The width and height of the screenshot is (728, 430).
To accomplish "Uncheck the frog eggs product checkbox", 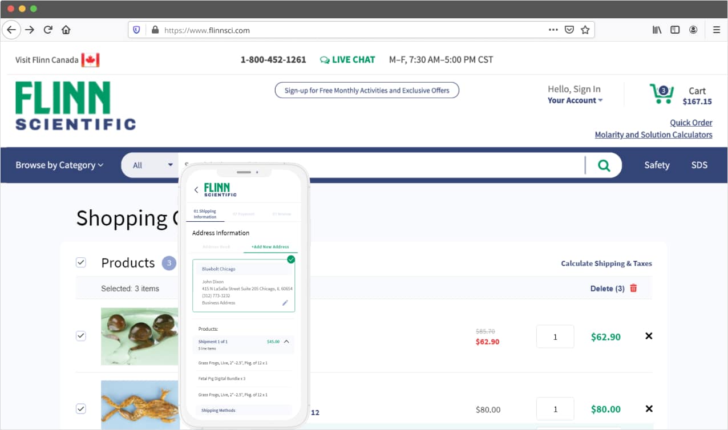I will pyautogui.click(x=81, y=336).
